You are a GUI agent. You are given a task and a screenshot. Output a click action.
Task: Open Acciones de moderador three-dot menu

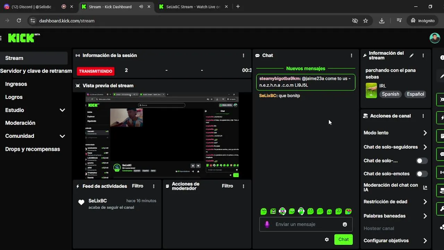pos(244,186)
